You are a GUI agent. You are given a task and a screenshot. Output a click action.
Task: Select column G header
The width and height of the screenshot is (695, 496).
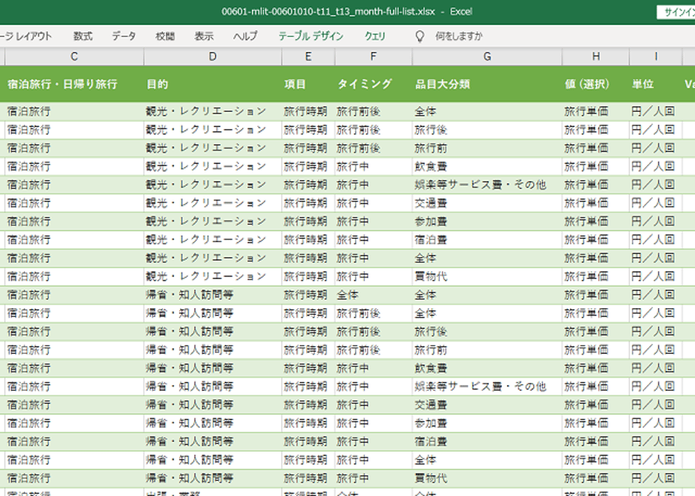click(x=487, y=56)
